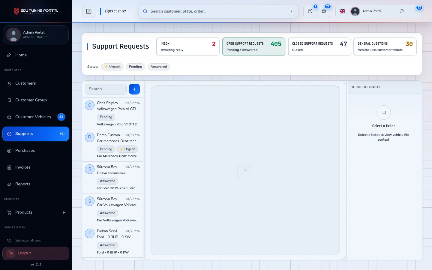Image resolution: width=432 pixels, height=270 pixels.
Task: Open Chris Shipley's Polo VI GTI ticket
Action: pos(112,114)
